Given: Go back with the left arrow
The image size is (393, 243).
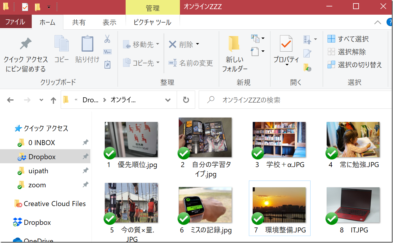Looking at the screenshot, I should [10, 100].
